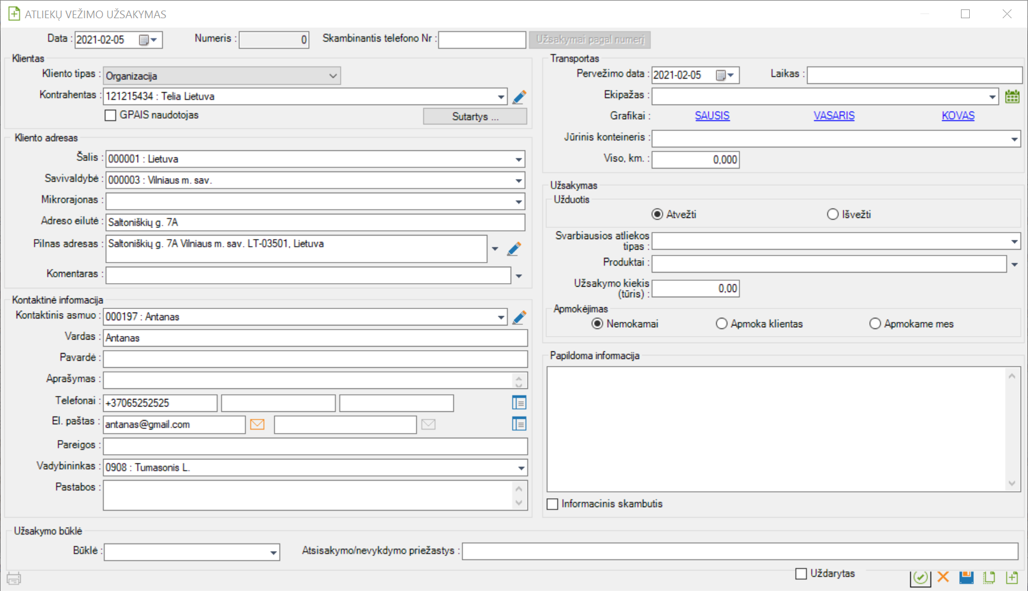The image size is (1028, 591).
Task: Click the Sutartys ... button
Action: pos(475,116)
